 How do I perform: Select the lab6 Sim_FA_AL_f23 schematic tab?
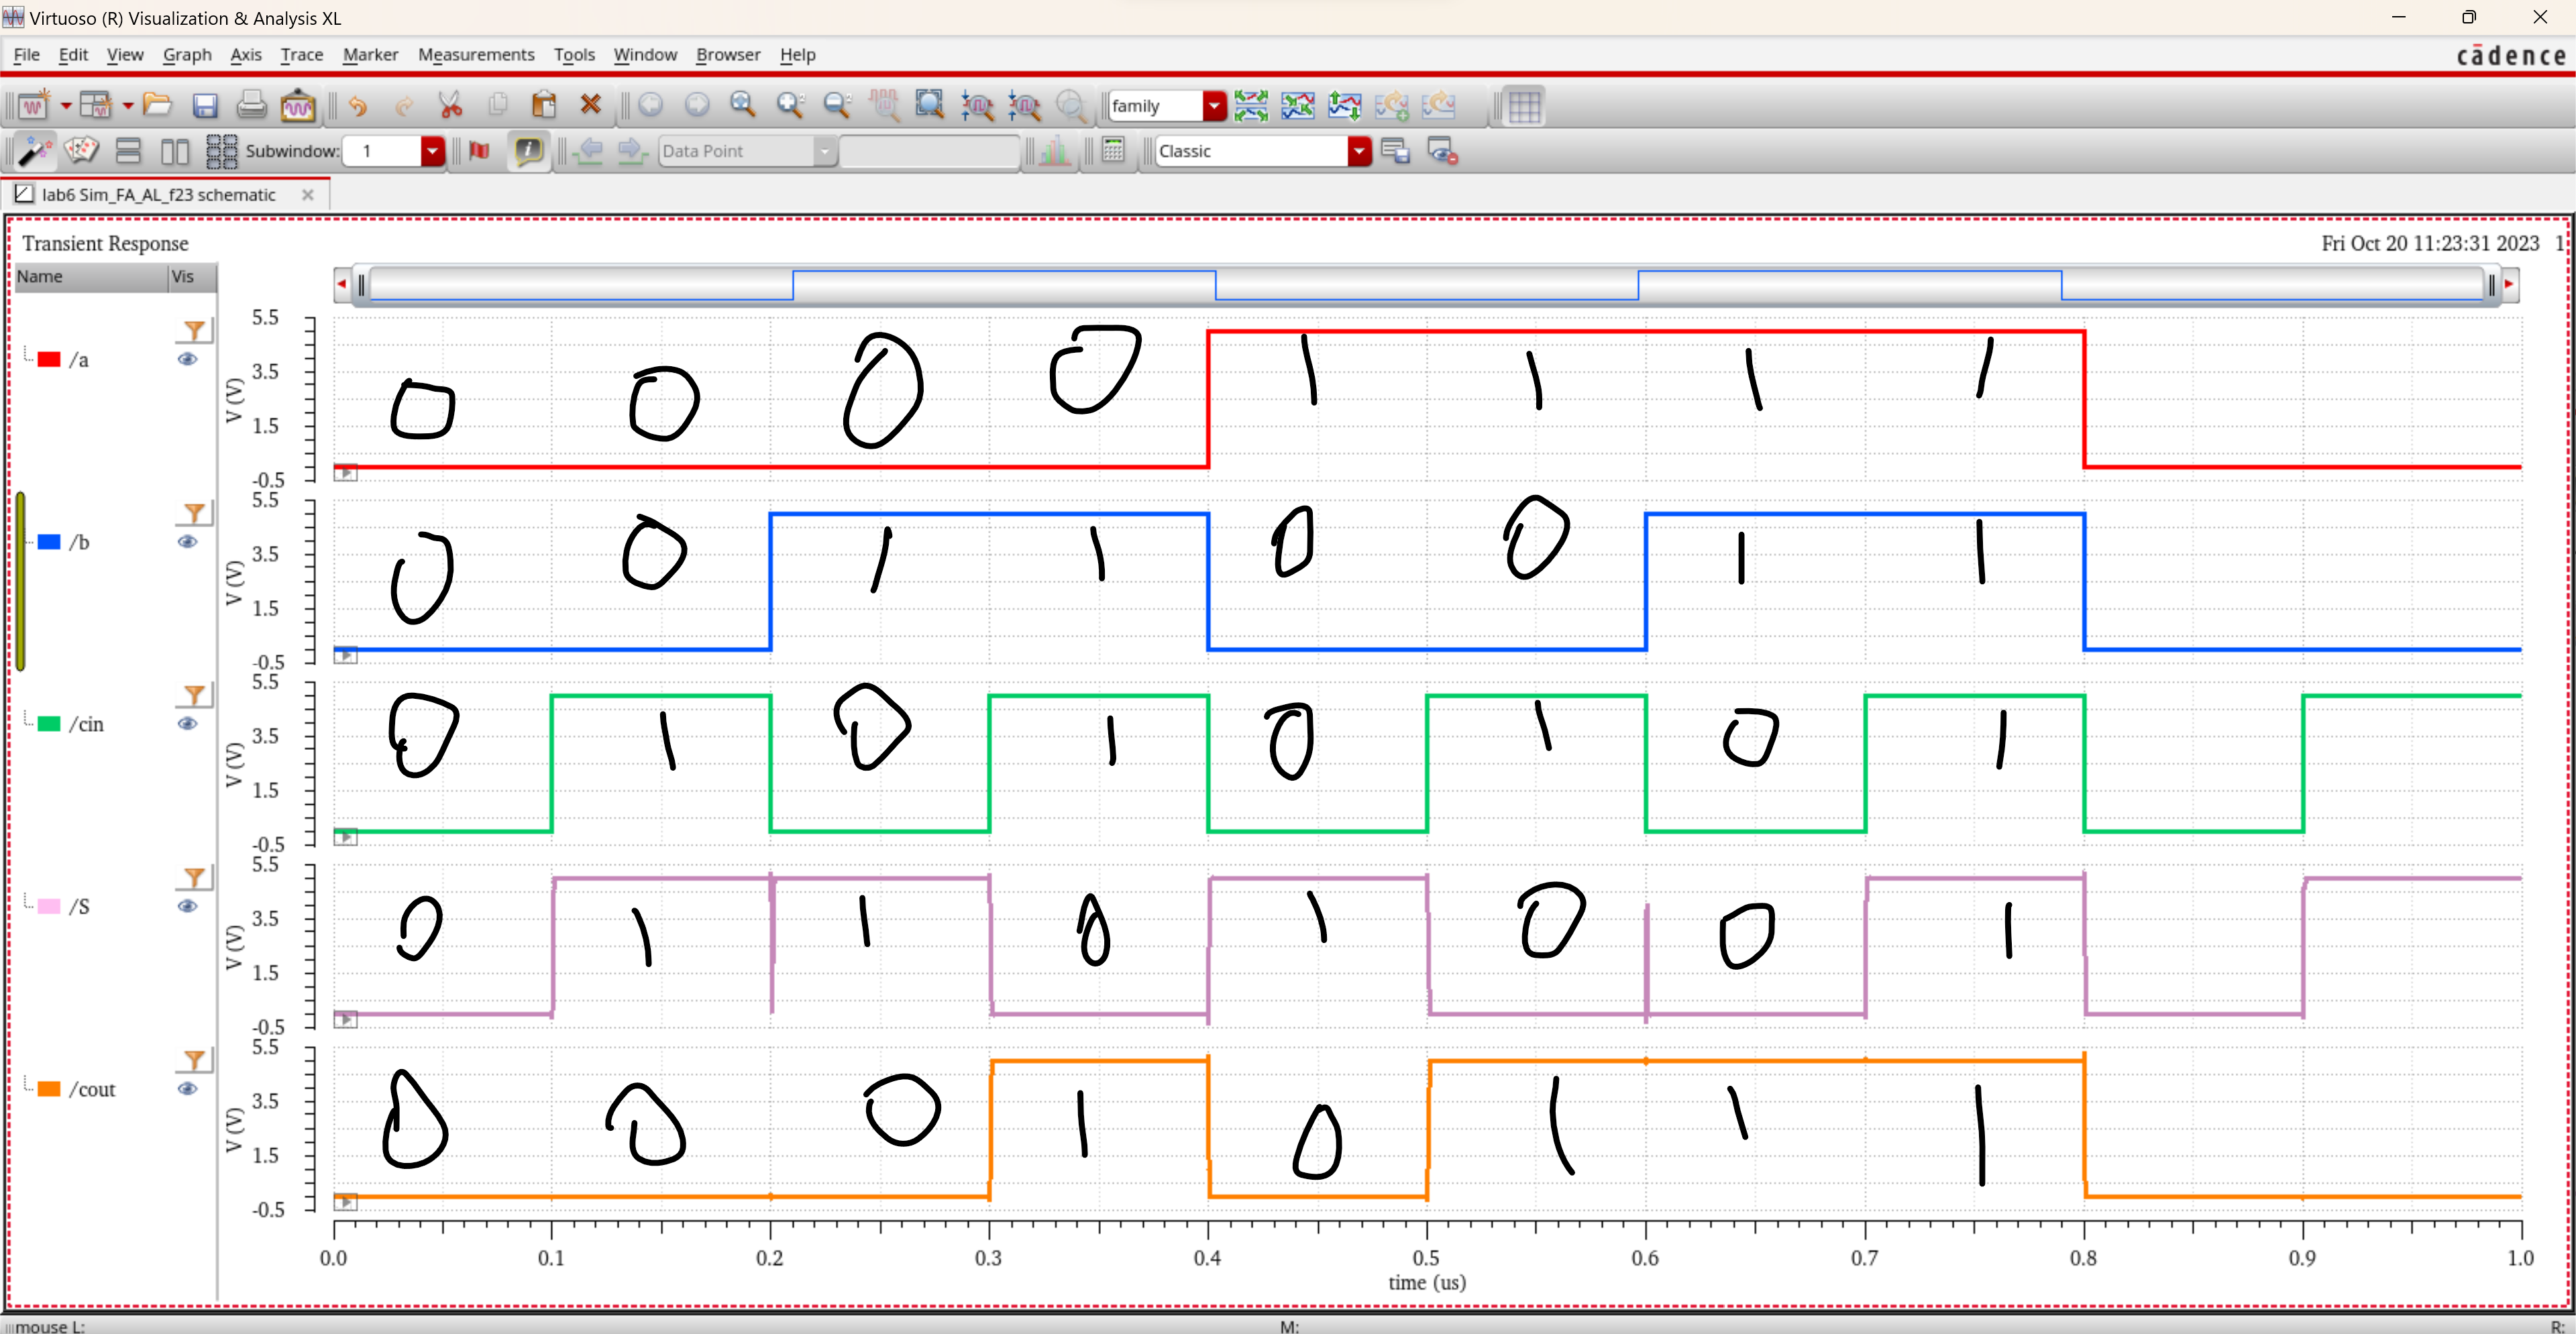(x=158, y=195)
